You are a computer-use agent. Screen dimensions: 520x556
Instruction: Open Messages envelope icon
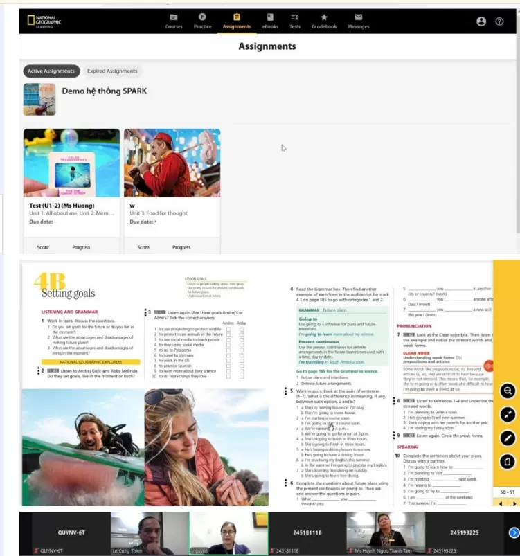pos(358,21)
